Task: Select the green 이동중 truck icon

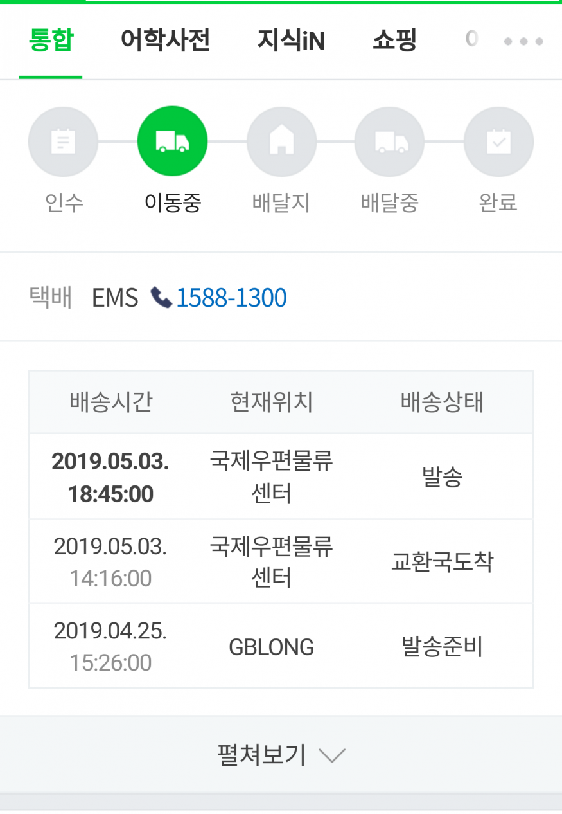Action: pyautogui.click(x=172, y=141)
